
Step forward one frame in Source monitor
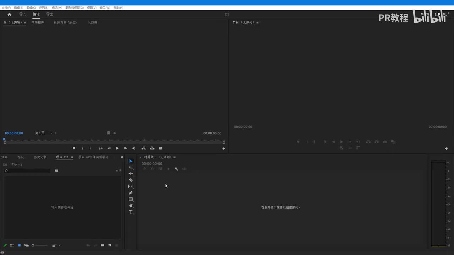pyautogui.click(x=126, y=148)
